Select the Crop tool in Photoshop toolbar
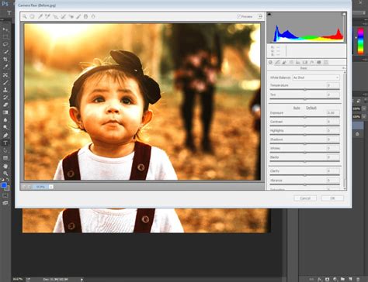This screenshot has height=282, width=368. pos(5,59)
